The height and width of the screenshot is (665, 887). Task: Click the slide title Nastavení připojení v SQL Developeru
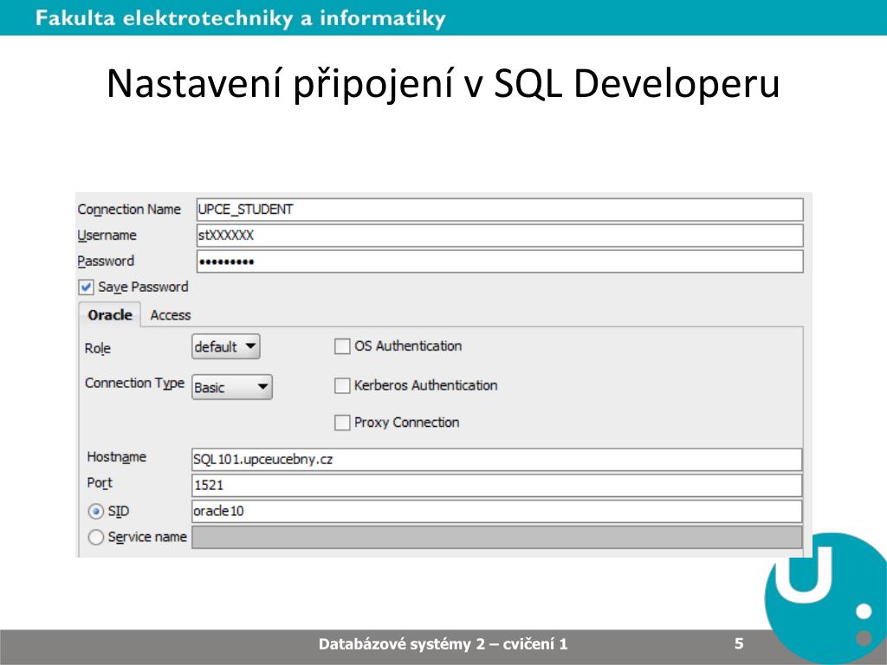[x=443, y=85]
